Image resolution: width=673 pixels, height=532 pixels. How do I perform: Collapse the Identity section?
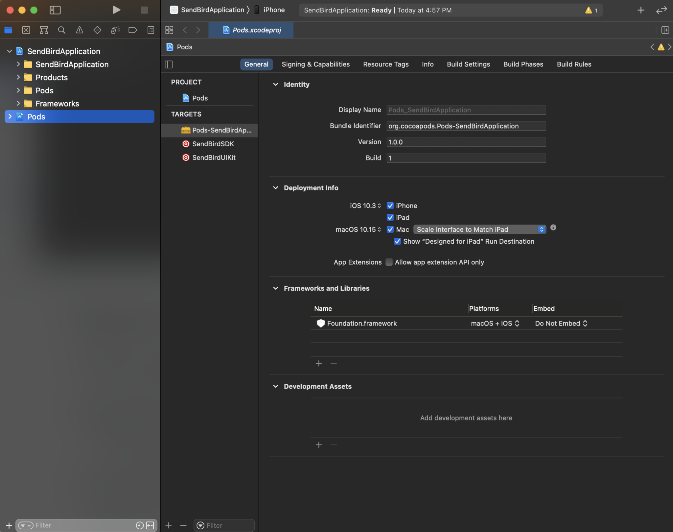(275, 85)
